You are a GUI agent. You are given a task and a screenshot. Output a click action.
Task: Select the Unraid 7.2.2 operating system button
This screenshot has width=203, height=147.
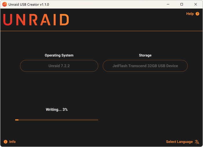(59, 66)
